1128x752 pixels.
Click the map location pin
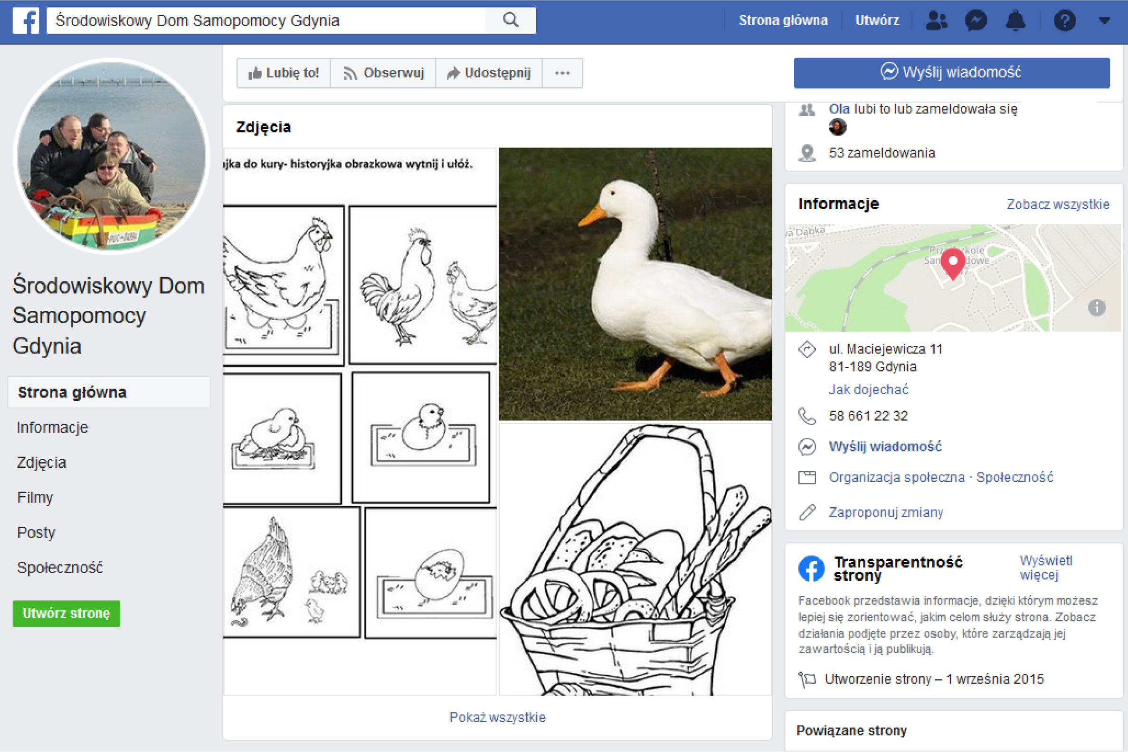pyautogui.click(x=953, y=263)
